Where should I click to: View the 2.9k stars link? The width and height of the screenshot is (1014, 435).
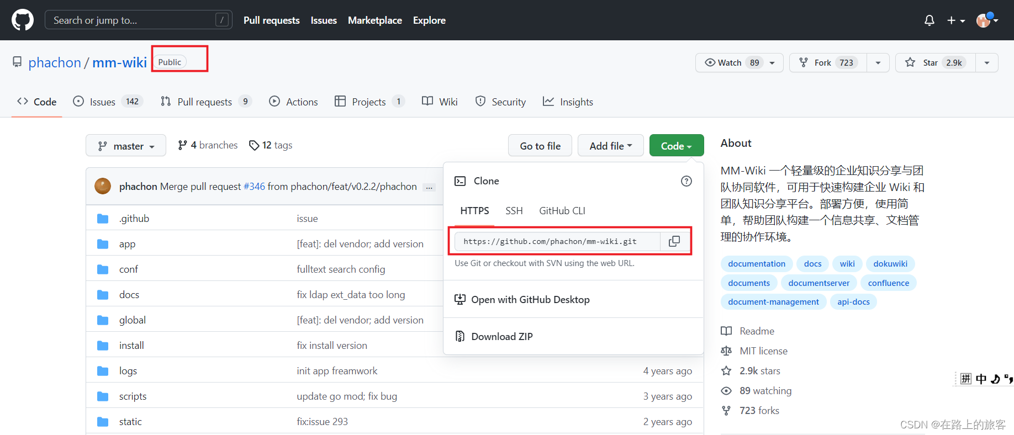[x=751, y=371]
